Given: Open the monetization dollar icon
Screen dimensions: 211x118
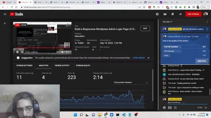Looking at the screenshot, I should (x=157, y=14).
